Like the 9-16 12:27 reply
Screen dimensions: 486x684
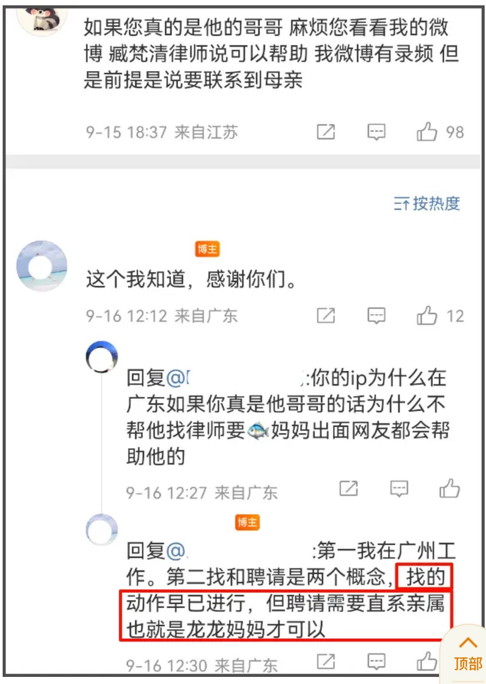449,488
